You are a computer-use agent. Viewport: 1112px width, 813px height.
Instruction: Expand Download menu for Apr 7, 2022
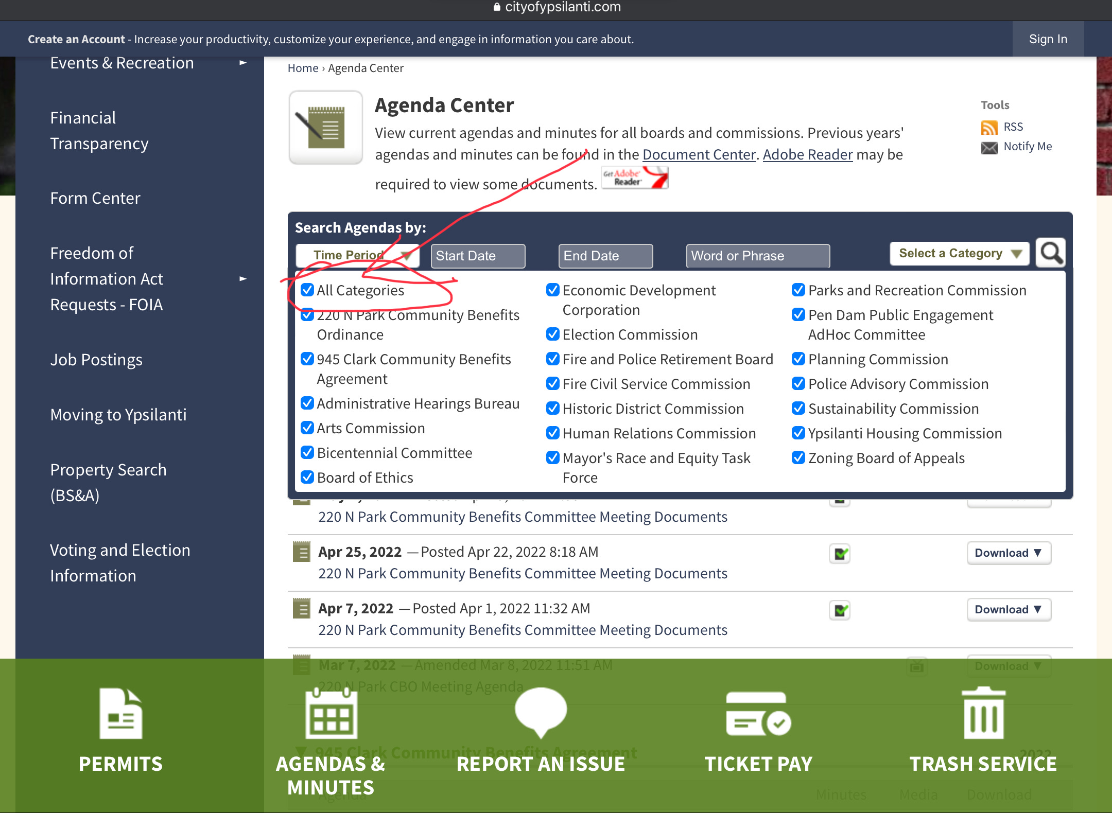pos(1009,609)
